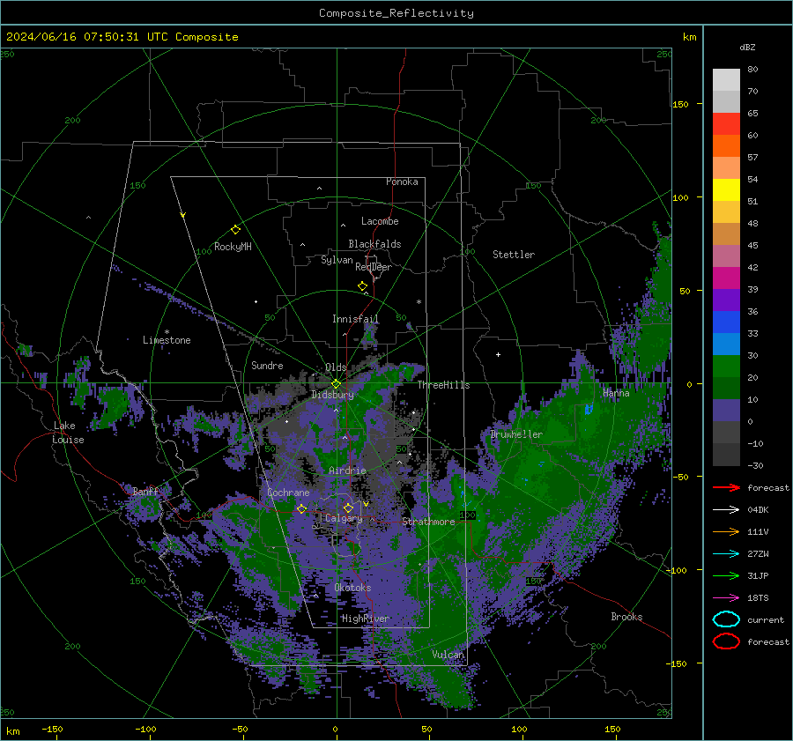Click the dBZ legend heading
Screen dimensions: 793x741
coord(747,47)
